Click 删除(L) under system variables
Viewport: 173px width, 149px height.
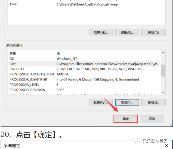coord(153,103)
